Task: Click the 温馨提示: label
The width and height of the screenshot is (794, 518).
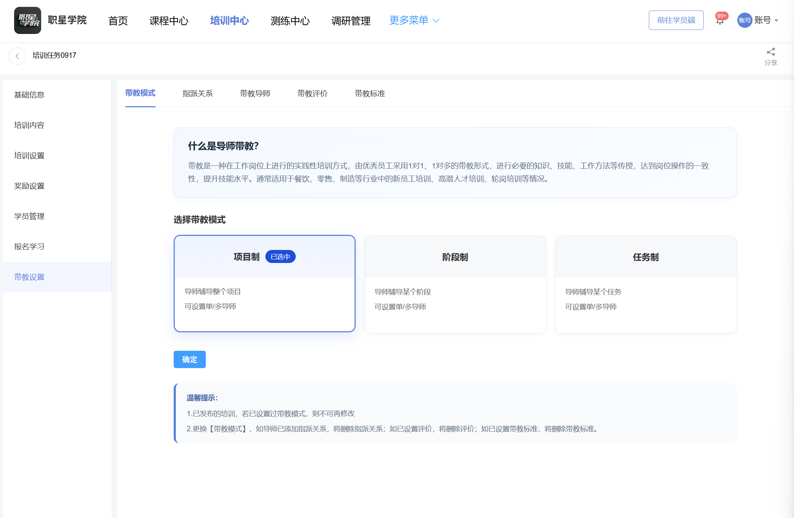Action: pos(202,398)
